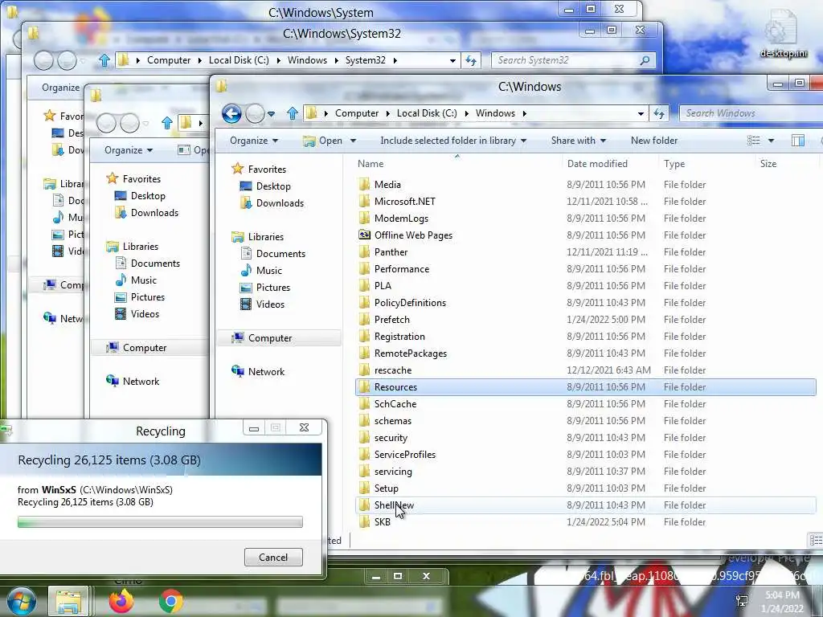Select Libraries in middle window sidebar
This screenshot has height=617, width=823.
140,247
